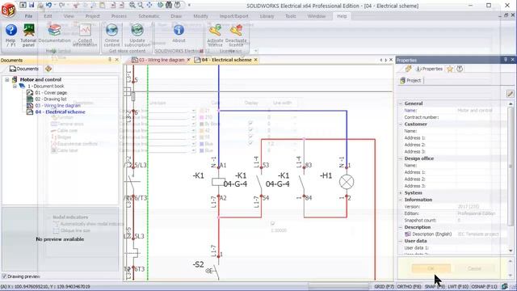Screen dimensions: 517x291
Task: Open quick access toolbar customize dropdown
Action: point(189,5)
